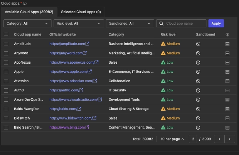Open the www.atlassian.com link
Image resolution: width=239 pixels, height=155 pixels.
tap(73, 81)
